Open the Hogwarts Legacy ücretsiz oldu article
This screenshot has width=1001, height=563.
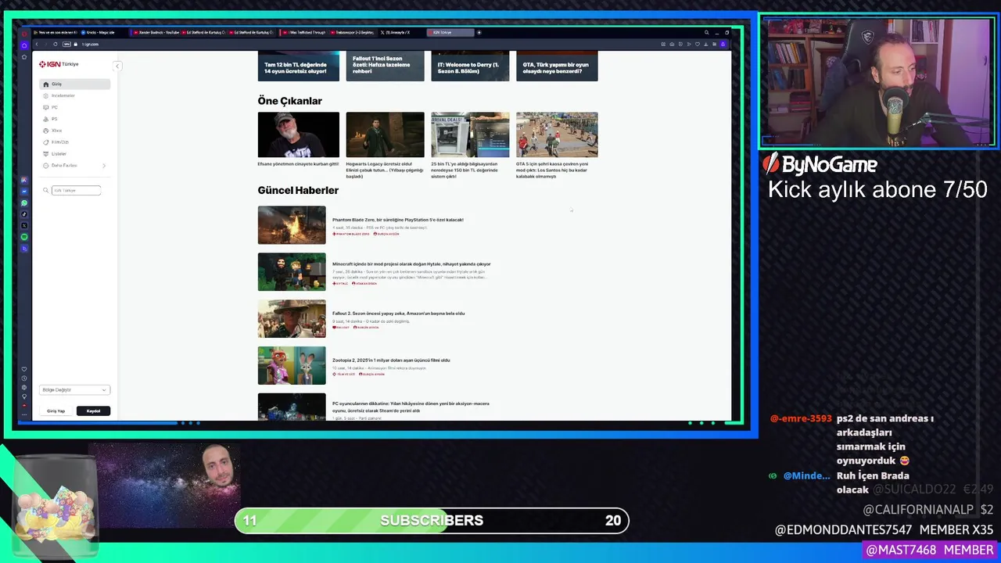pyautogui.click(x=386, y=170)
